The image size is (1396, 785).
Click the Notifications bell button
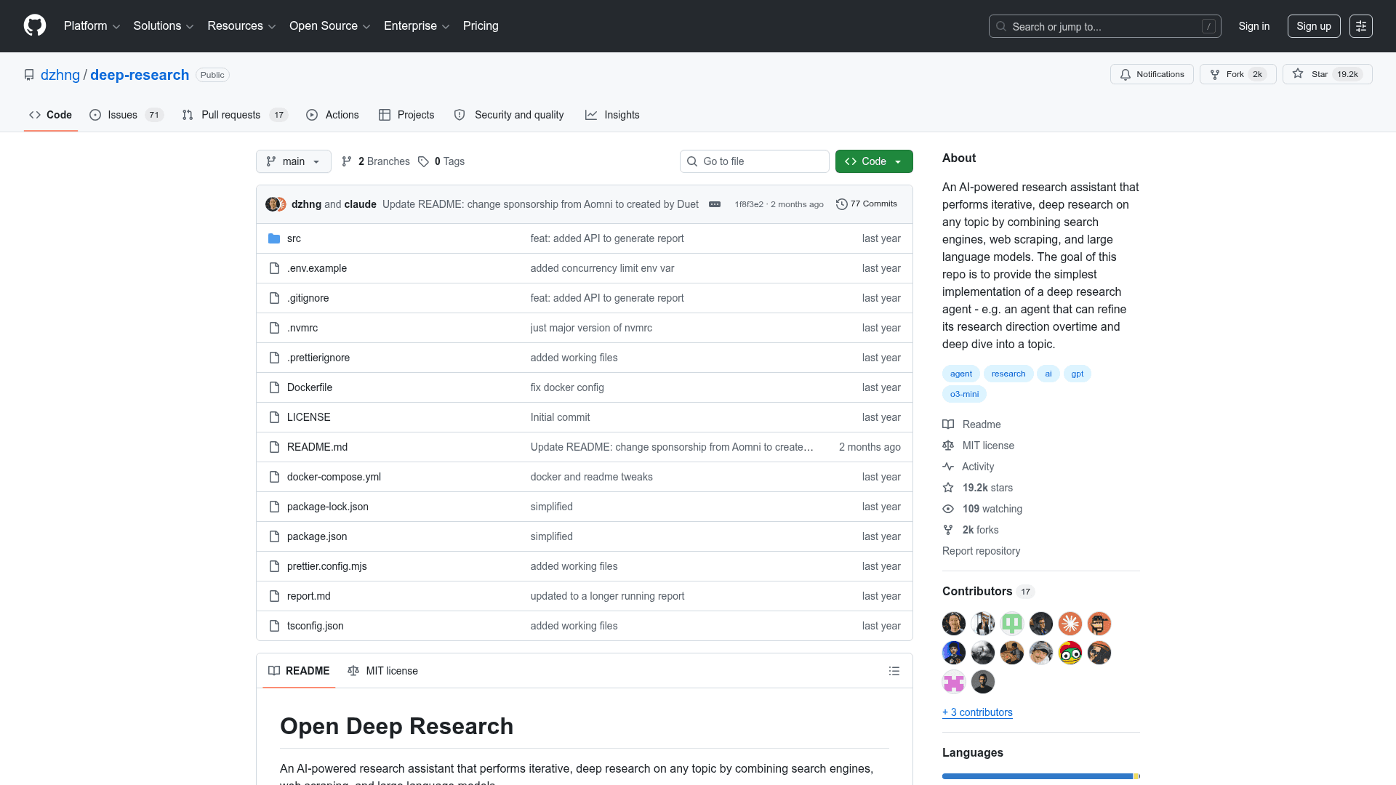(x=1152, y=74)
